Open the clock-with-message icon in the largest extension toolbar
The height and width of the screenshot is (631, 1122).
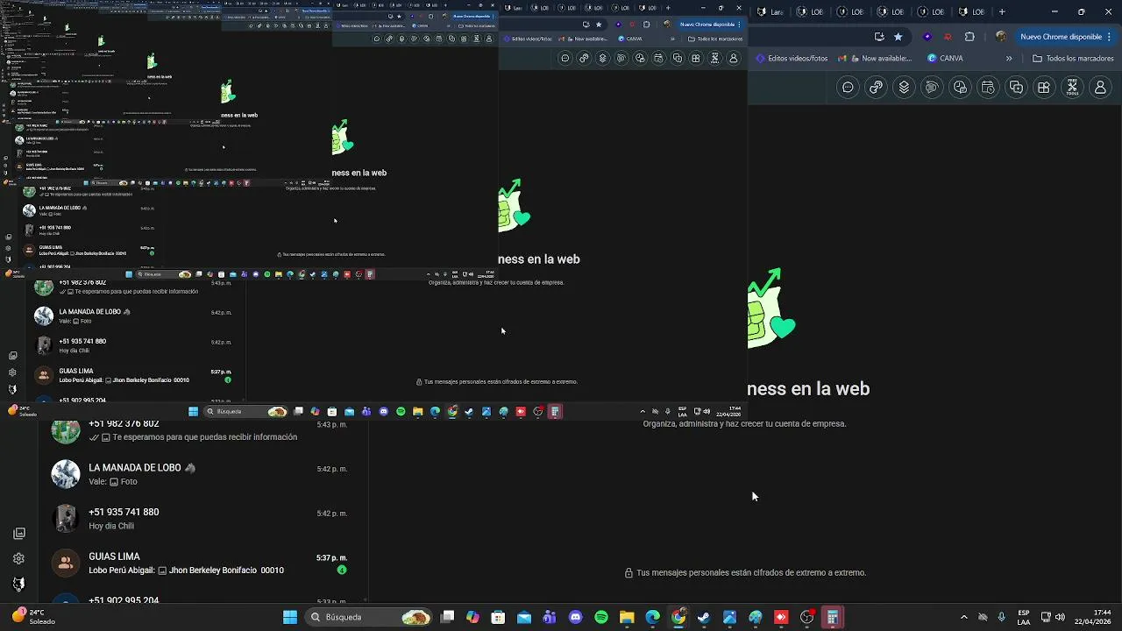960,88
